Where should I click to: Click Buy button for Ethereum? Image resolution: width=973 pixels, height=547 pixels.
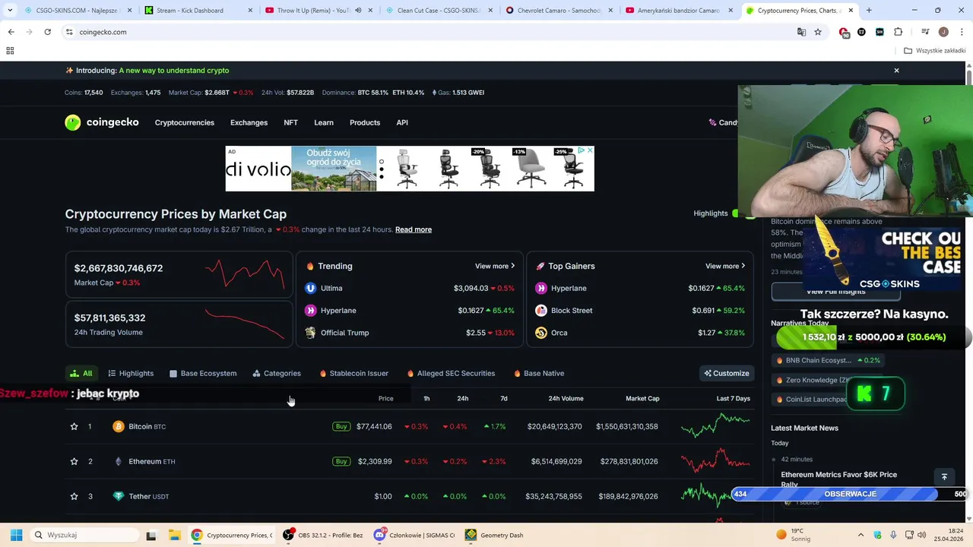coord(341,461)
